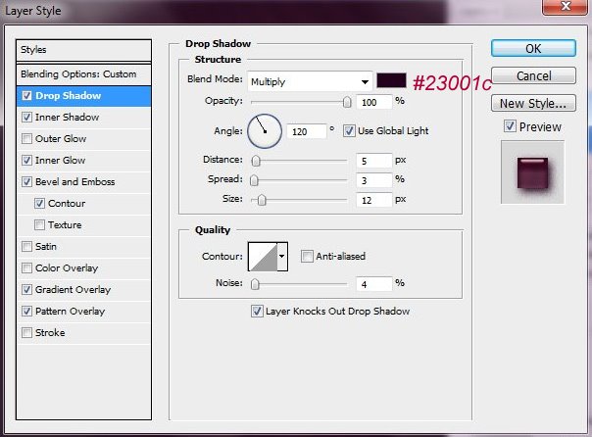Click the New Style... button

(x=532, y=103)
